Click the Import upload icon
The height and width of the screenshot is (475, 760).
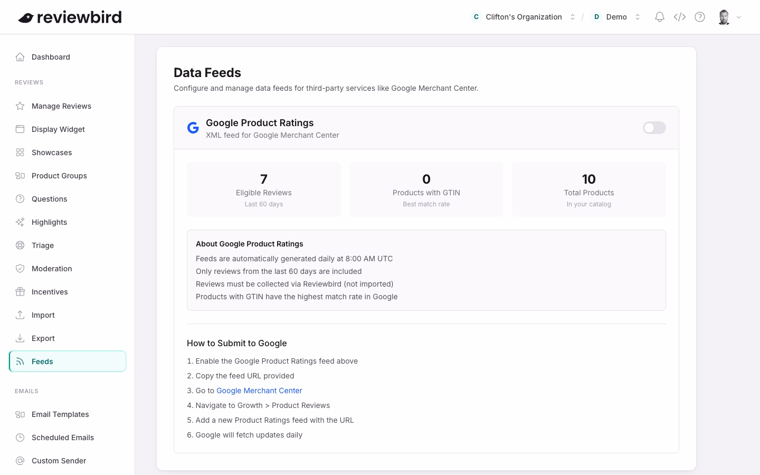(x=20, y=315)
